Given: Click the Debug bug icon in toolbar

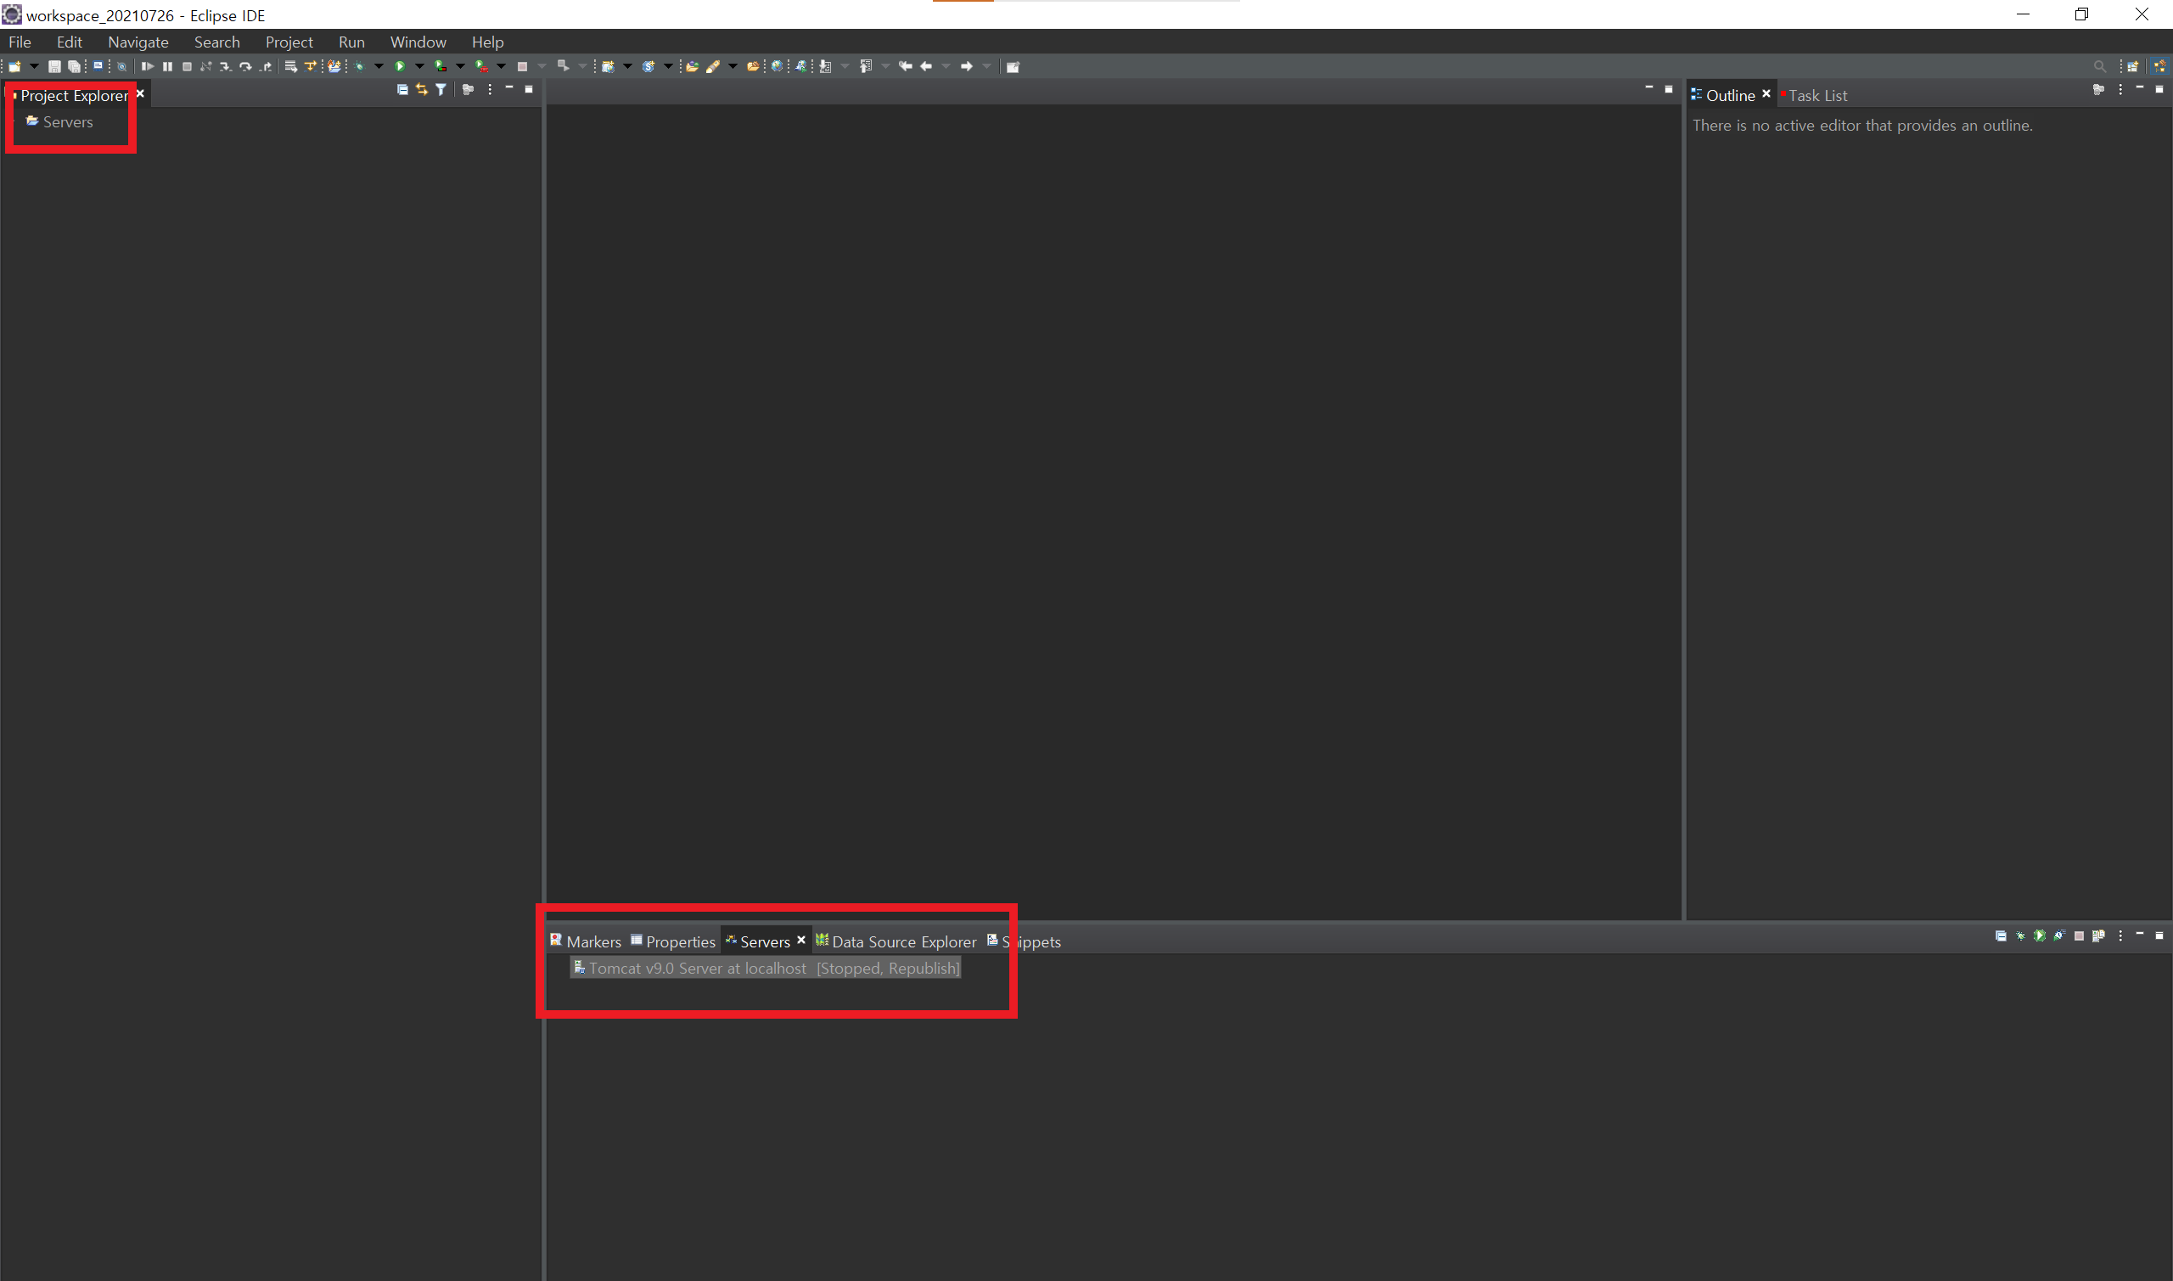Looking at the screenshot, I should 360,66.
